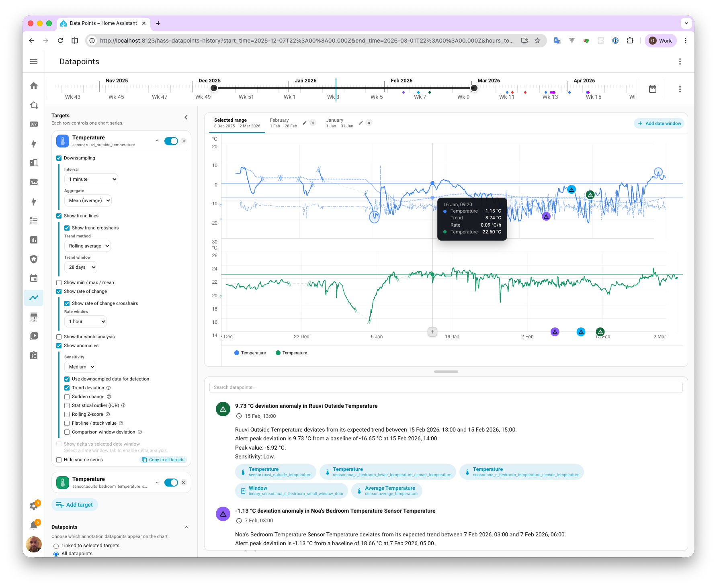The image size is (717, 587).
Task: Enable Show min / max / mean
Action: [59, 282]
